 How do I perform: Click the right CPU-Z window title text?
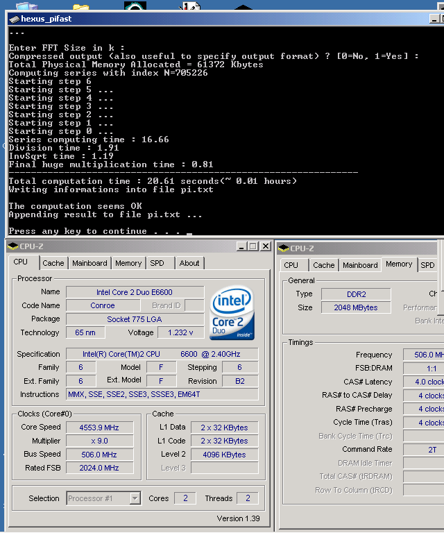click(x=302, y=248)
